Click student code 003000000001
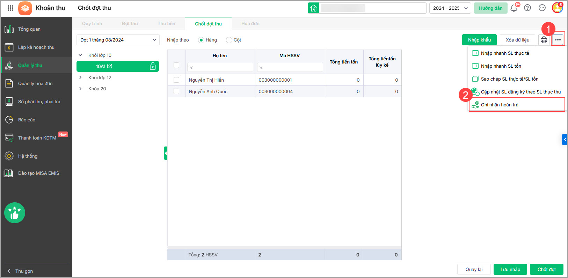Image resolution: width=568 pixels, height=278 pixels. [x=275, y=80]
